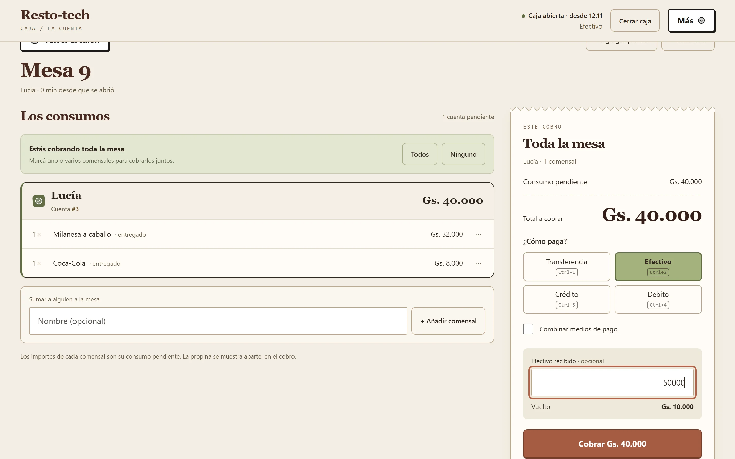
Task: Select Transferencia as payment method
Action: click(x=567, y=266)
